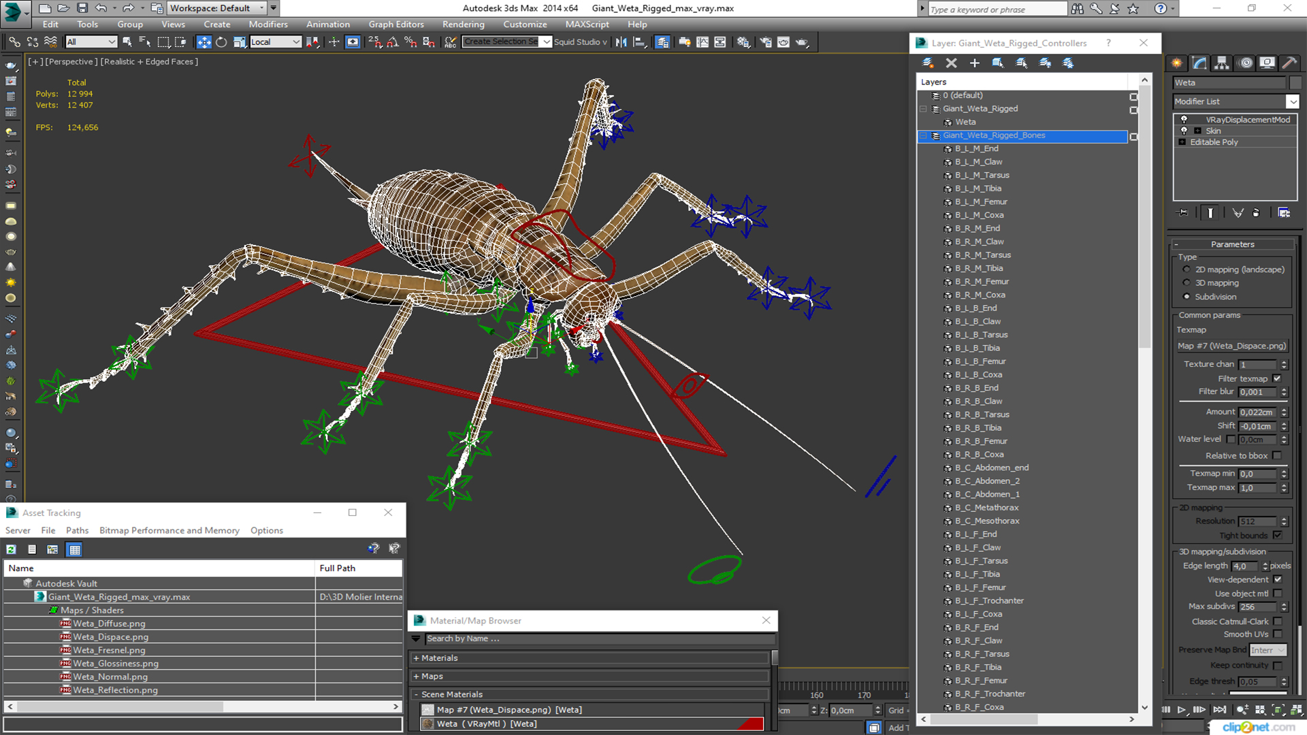Collapse Scene Materials group
The height and width of the screenshot is (735, 1307).
click(x=416, y=695)
